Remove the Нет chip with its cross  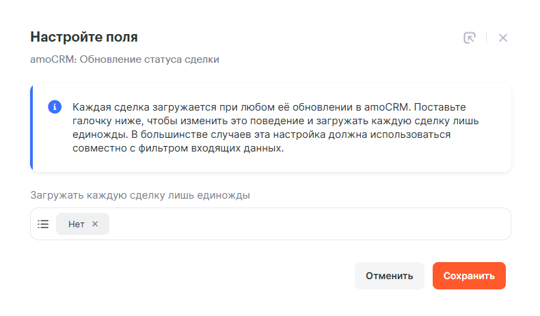95,224
